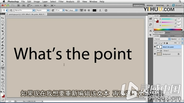
Task: Toggle lock image pixels
Action: pos(162,43)
